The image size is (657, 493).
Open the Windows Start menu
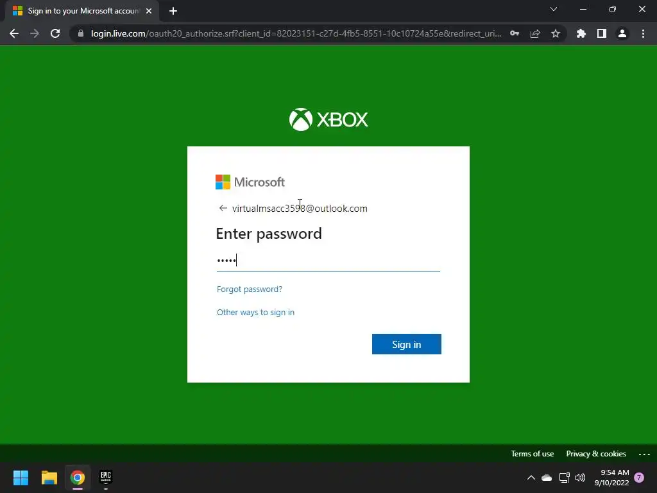coord(21,478)
